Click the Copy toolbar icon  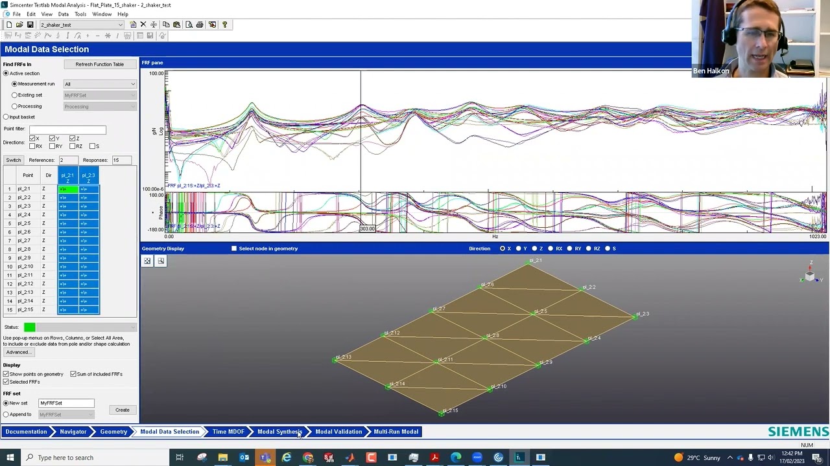pos(166,25)
